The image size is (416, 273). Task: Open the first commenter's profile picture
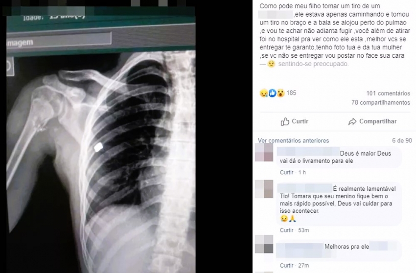(x=264, y=153)
